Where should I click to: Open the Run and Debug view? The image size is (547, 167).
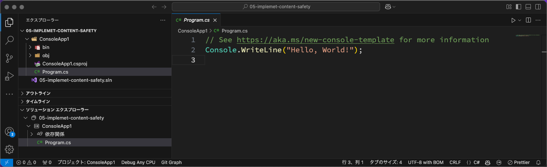pyautogui.click(x=9, y=76)
